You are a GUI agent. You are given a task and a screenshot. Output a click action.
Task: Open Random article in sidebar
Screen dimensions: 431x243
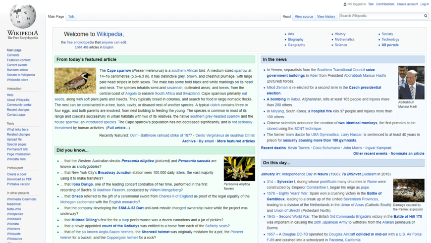point(17,70)
